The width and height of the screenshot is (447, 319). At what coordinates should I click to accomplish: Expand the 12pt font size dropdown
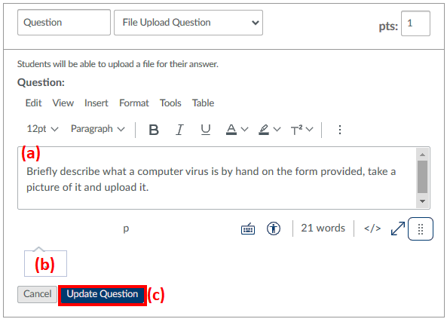tap(42, 129)
